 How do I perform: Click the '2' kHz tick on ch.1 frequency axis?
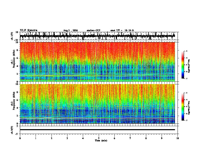point(18,74)
